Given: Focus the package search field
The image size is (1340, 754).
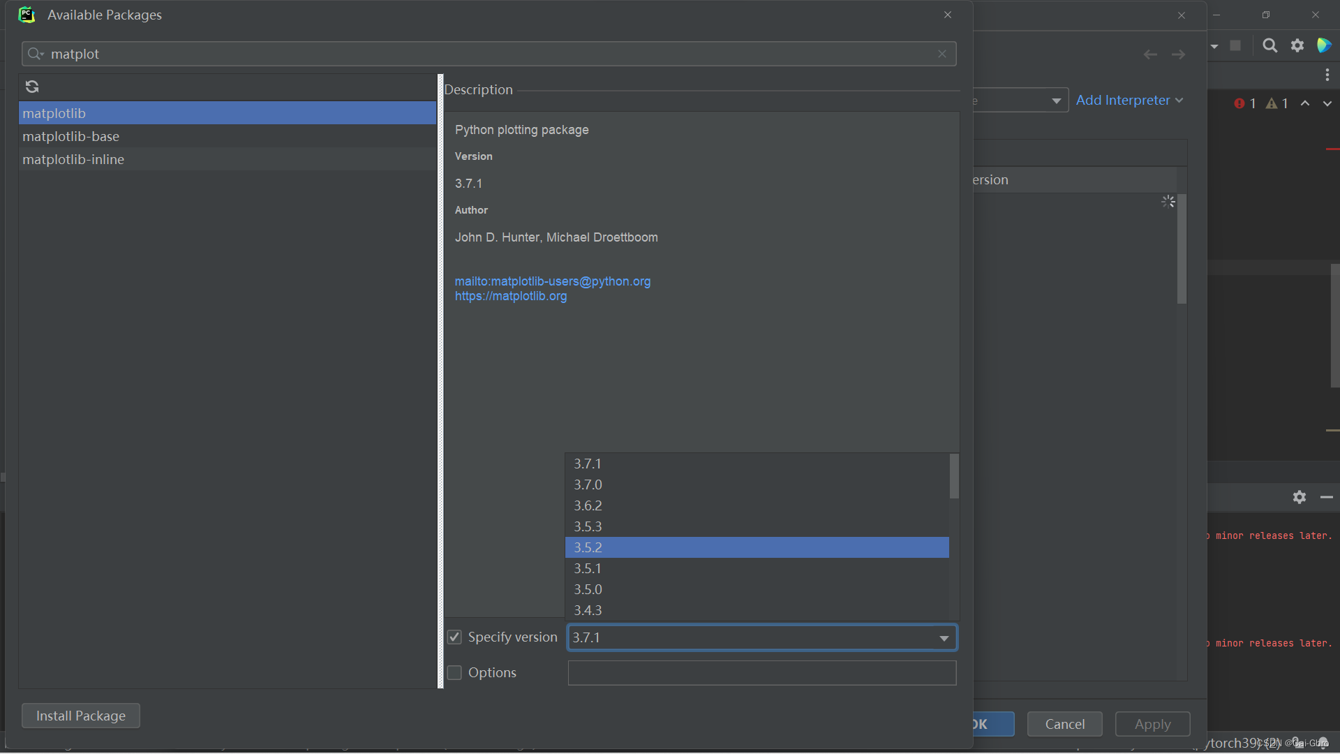Looking at the screenshot, I should click(489, 54).
